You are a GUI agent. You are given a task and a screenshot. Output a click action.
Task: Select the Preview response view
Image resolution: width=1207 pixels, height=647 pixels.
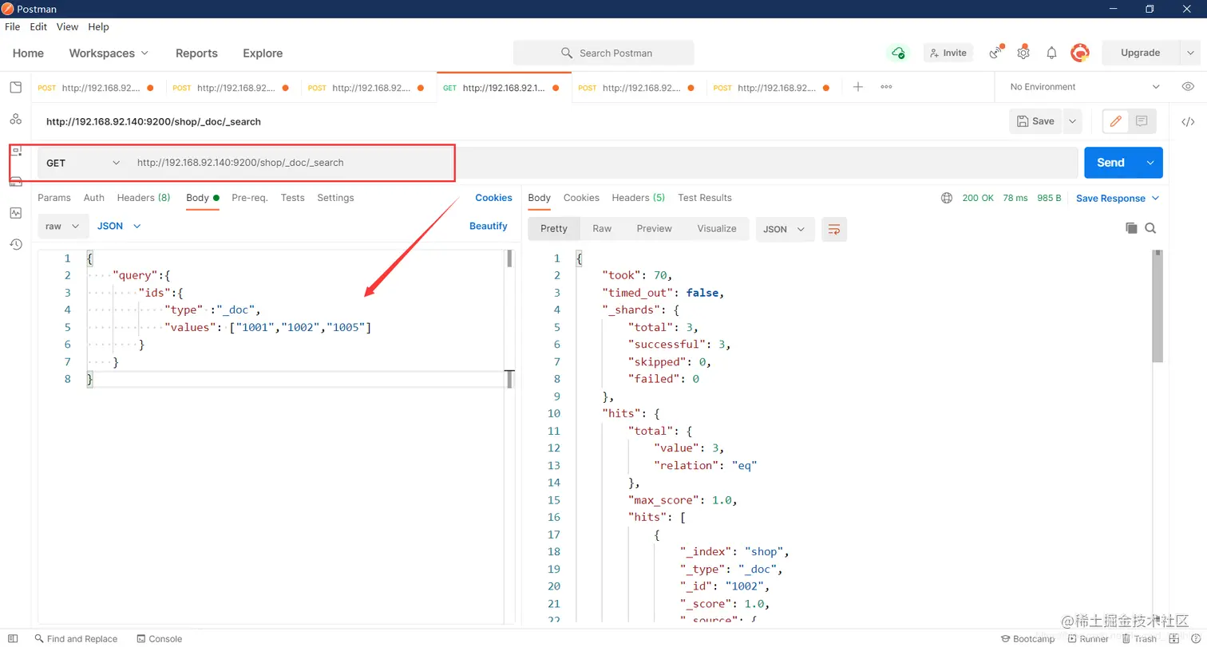654,228
